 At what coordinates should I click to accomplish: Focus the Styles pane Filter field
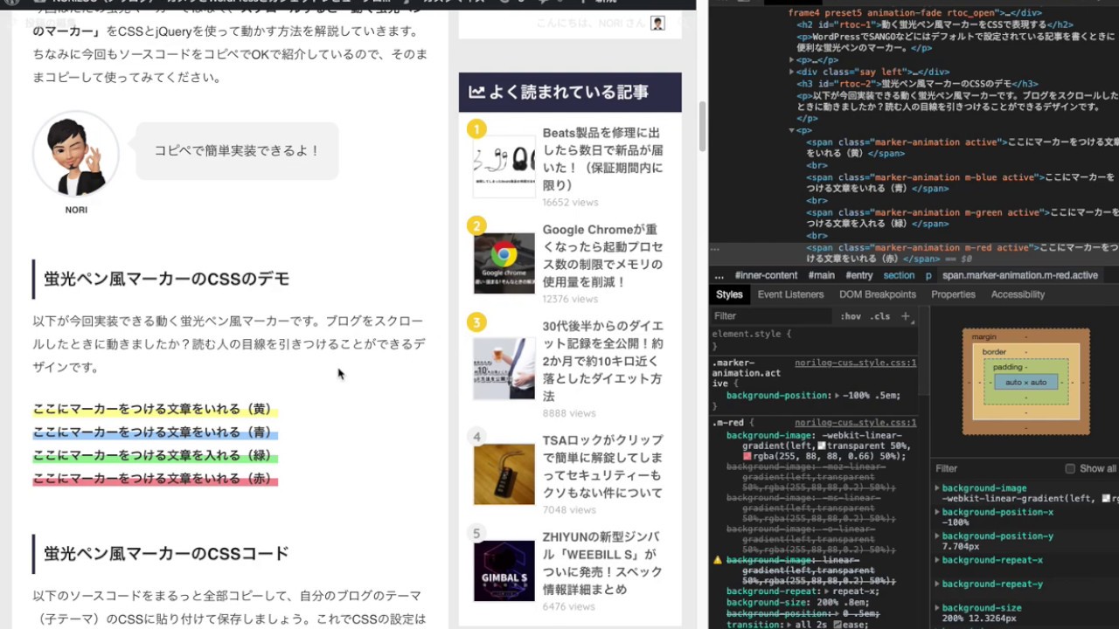pos(772,316)
